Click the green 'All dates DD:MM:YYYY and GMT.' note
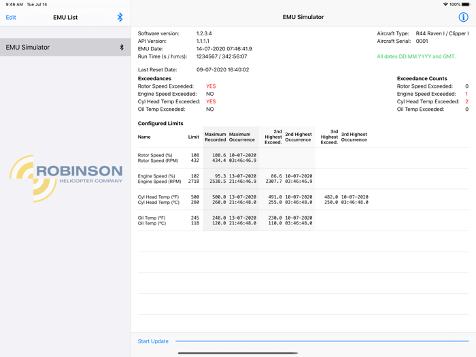476x357 pixels. [416, 56]
